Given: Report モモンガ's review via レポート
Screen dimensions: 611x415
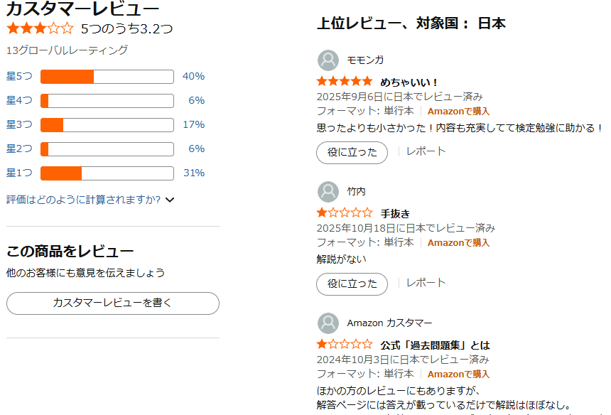Looking at the screenshot, I should pyautogui.click(x=426, y=151).
